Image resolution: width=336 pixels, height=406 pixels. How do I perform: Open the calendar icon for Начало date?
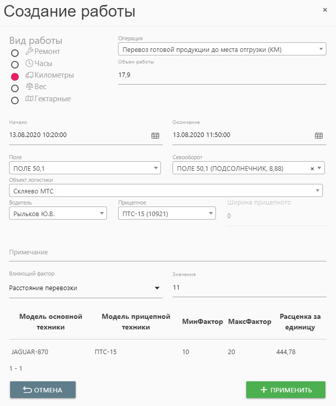pos(155,136)
